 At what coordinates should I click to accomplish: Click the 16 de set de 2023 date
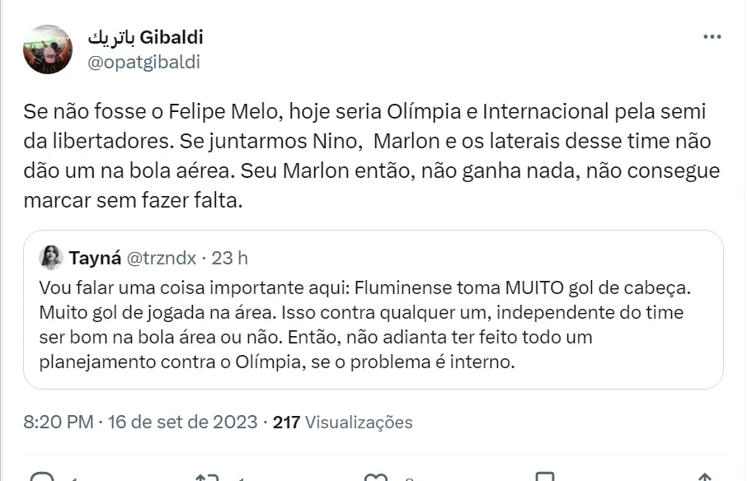click(x=182, y=423)
